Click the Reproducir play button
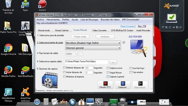 (140, 85)
